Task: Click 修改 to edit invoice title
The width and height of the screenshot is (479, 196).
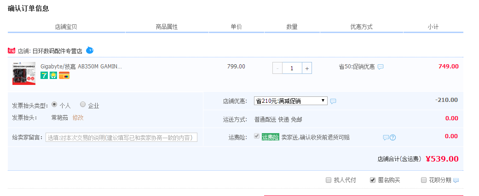Action: (78, 118)
